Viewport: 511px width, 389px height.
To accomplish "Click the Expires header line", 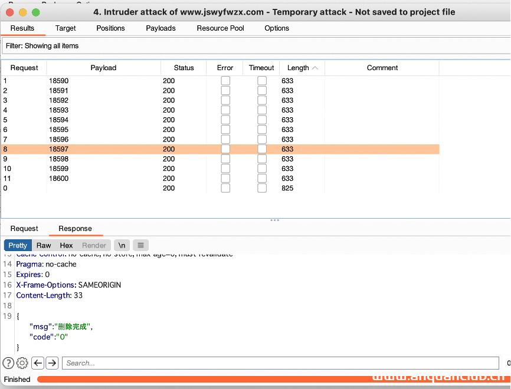I will click(33, 275).
